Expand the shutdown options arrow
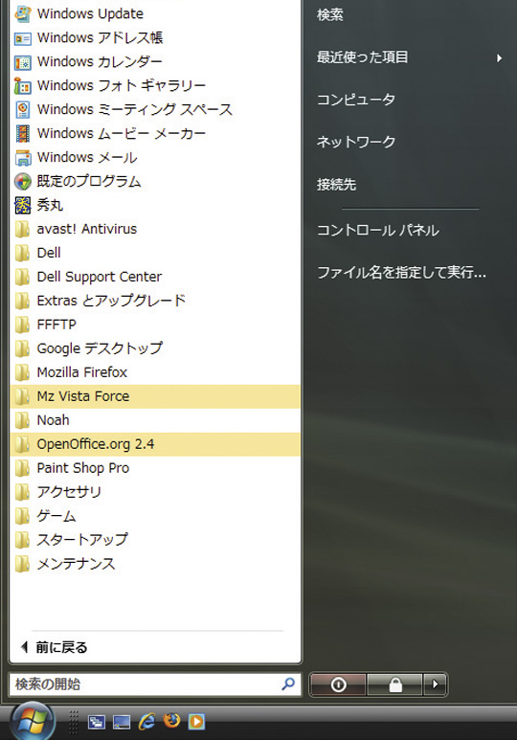 coord(435,684)
